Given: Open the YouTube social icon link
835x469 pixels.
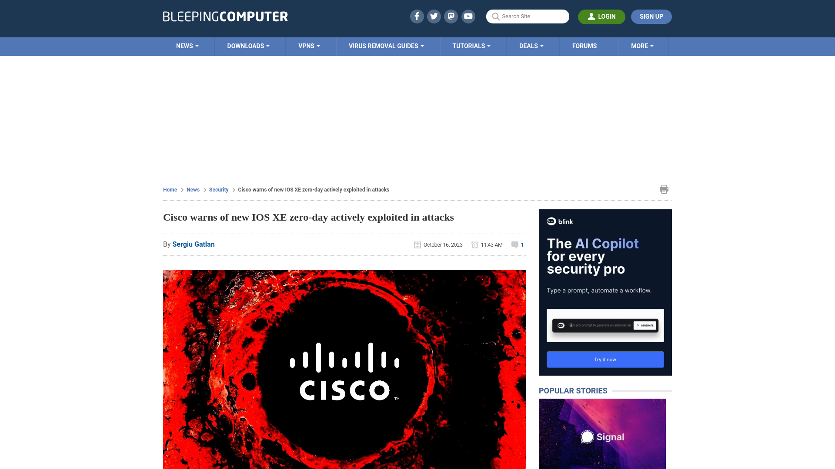Looking at the screenshot, I should coord(468,16).
